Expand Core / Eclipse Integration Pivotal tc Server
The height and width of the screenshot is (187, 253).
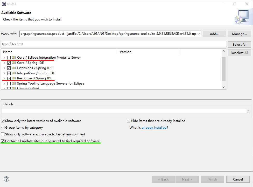pyautogui.click(x=4, y=58)
